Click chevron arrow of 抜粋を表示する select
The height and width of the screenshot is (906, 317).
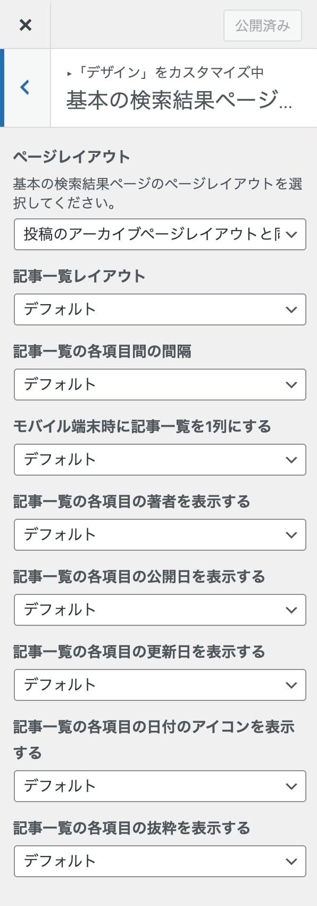(x=291, y=861)
